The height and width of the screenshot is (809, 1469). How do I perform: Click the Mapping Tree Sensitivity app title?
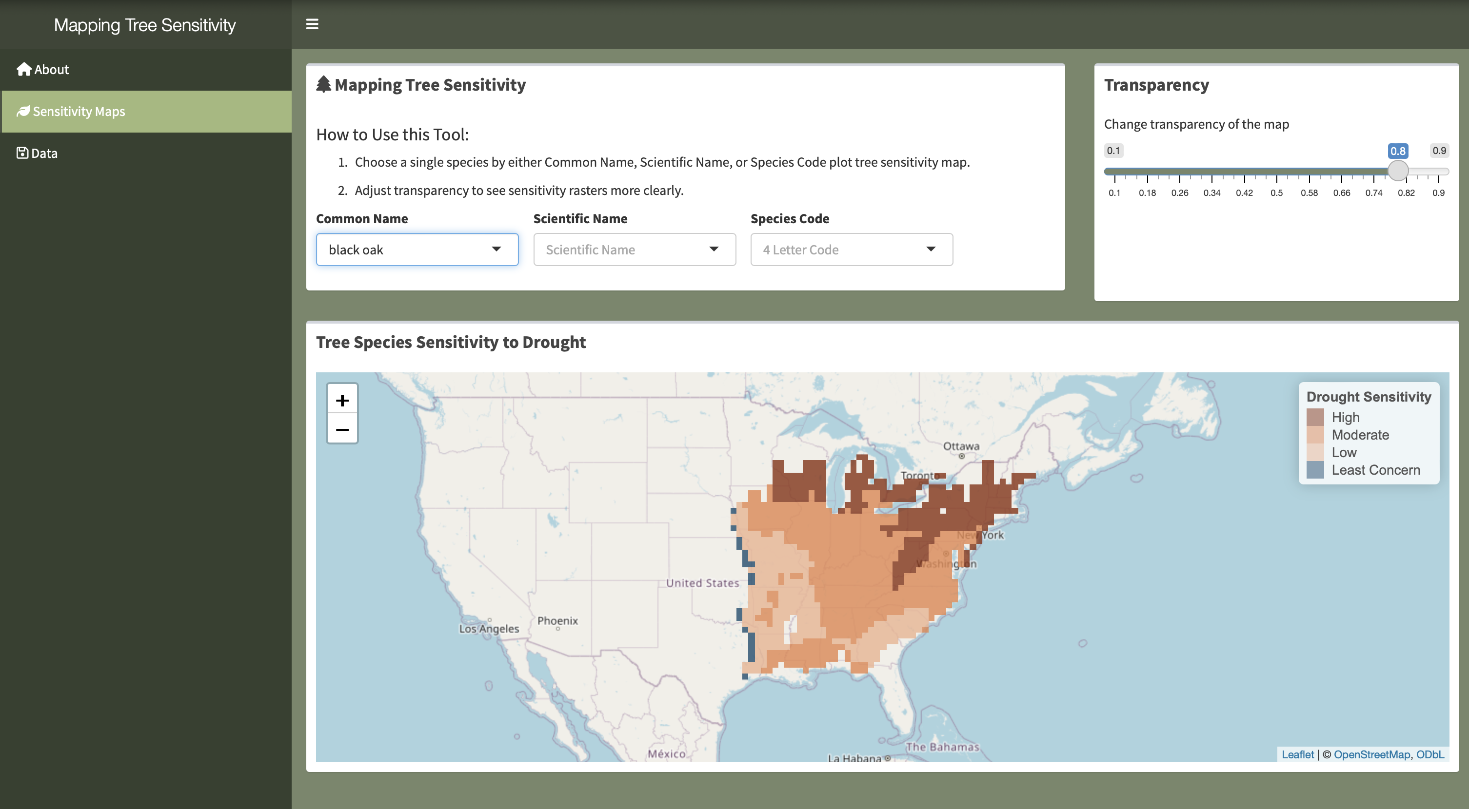tap(145, 25)
